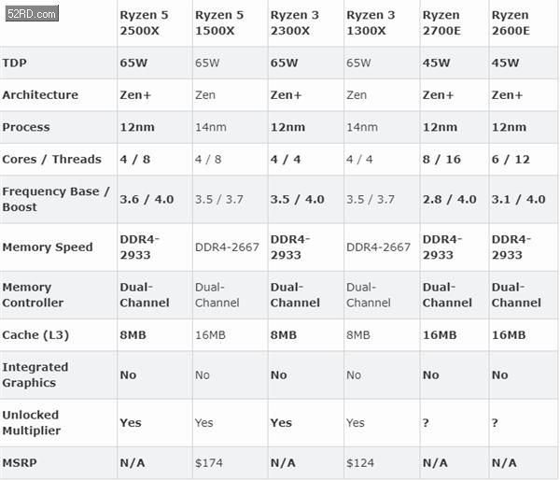Select the Memory Speed row label
This screenshot has height=480, width=560.
(x=48, y=247)
